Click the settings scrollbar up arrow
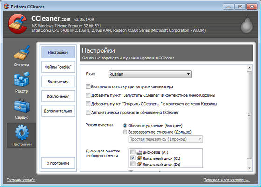261x187 pixels. 249,68
